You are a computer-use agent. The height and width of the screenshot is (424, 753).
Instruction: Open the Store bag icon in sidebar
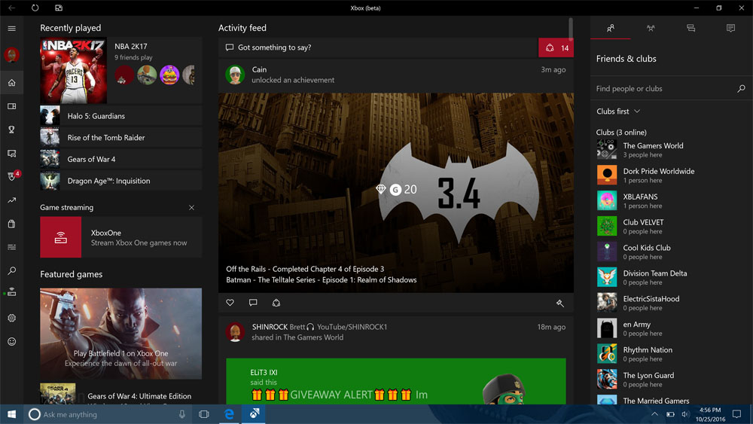pyautogui.click(x=11, y=224)
